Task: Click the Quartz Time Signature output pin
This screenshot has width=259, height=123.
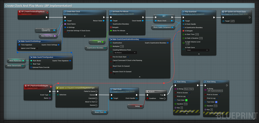Action: (70, 61)
